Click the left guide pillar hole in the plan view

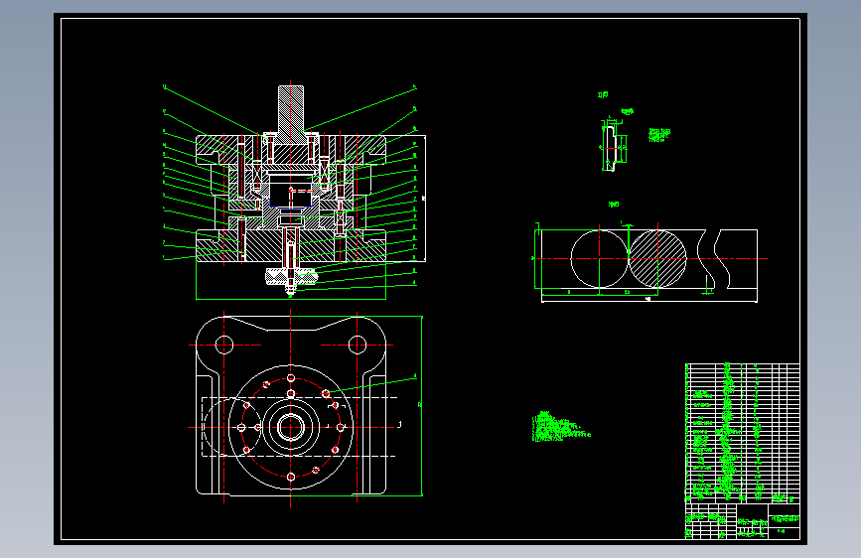click(x=224, y=345)
